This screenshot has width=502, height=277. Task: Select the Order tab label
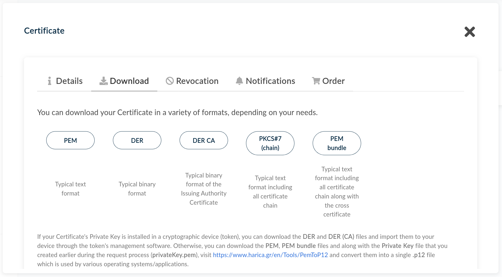(333, 81)
